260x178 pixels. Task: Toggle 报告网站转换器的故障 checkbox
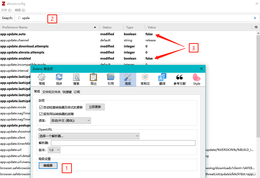[x=41, y=114]
